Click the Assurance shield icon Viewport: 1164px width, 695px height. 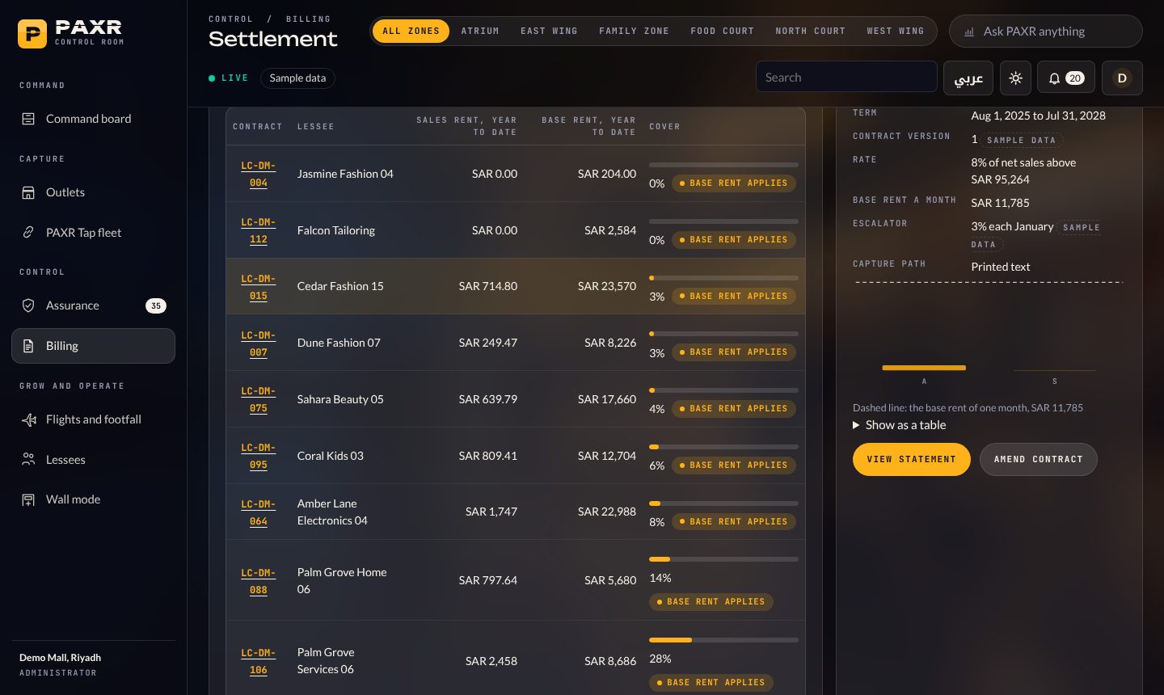28,305
